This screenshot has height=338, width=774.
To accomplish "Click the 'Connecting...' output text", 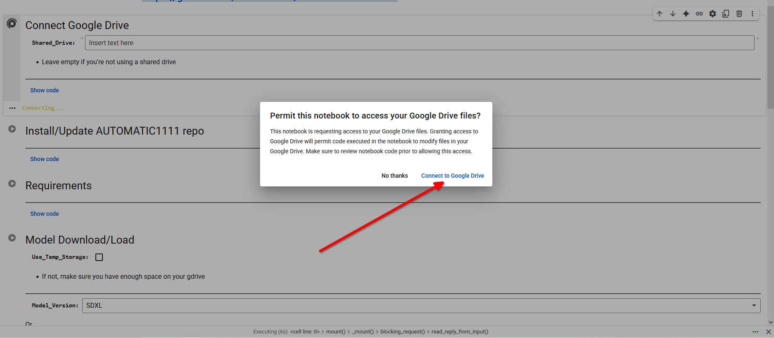I will point(43,108).
